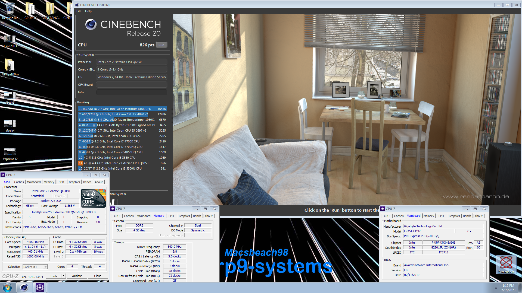
Task: Switch to Memory tab in CPU-Z mainboard window
Action: pos(429,216)
